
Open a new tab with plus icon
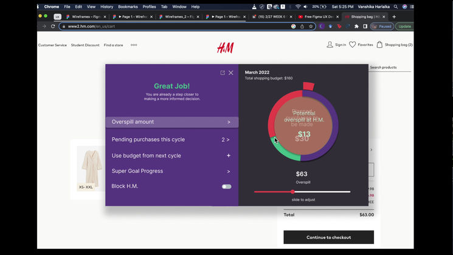tap(394, 17)
